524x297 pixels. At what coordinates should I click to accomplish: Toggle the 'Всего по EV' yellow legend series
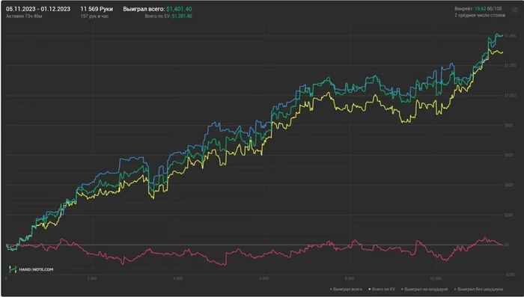[382, 289]
